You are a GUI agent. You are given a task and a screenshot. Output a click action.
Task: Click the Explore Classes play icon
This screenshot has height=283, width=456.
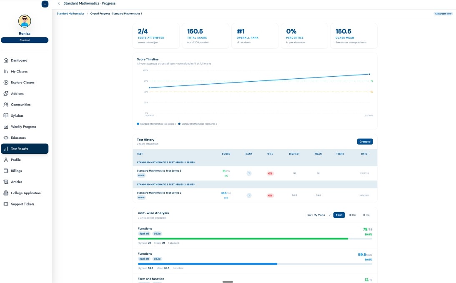6,83
